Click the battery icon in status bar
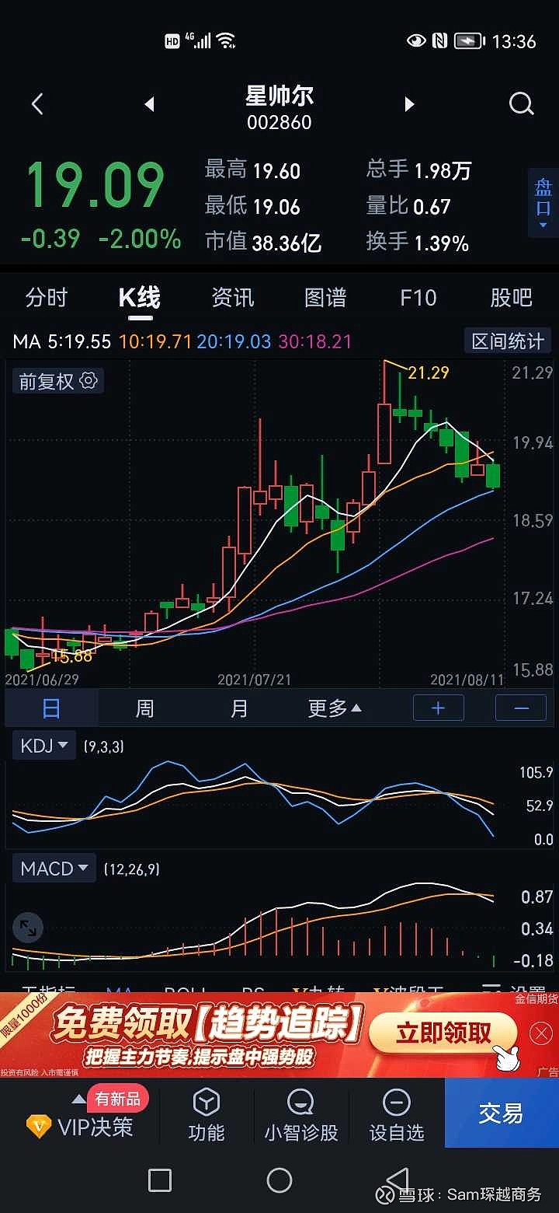Viewport: 559px width, 1213px height. (470, 41)
